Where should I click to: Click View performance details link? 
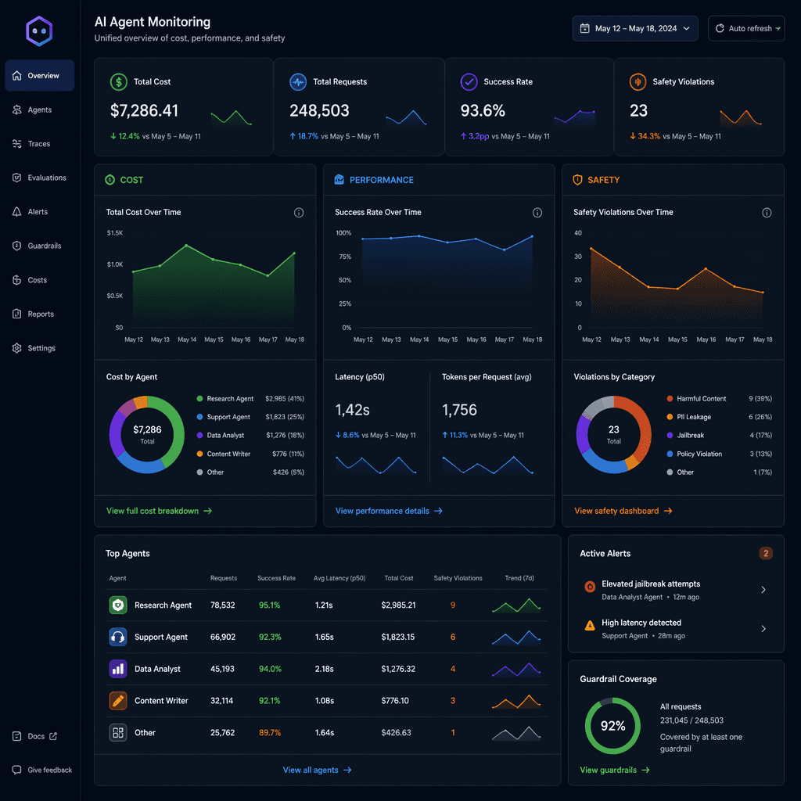point(389,511)
